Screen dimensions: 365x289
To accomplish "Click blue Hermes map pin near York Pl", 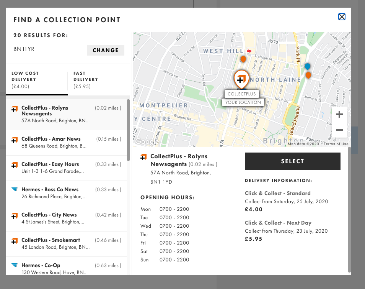I will pos(308,66).
